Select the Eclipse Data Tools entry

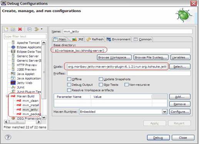click(x=29, y=52)
